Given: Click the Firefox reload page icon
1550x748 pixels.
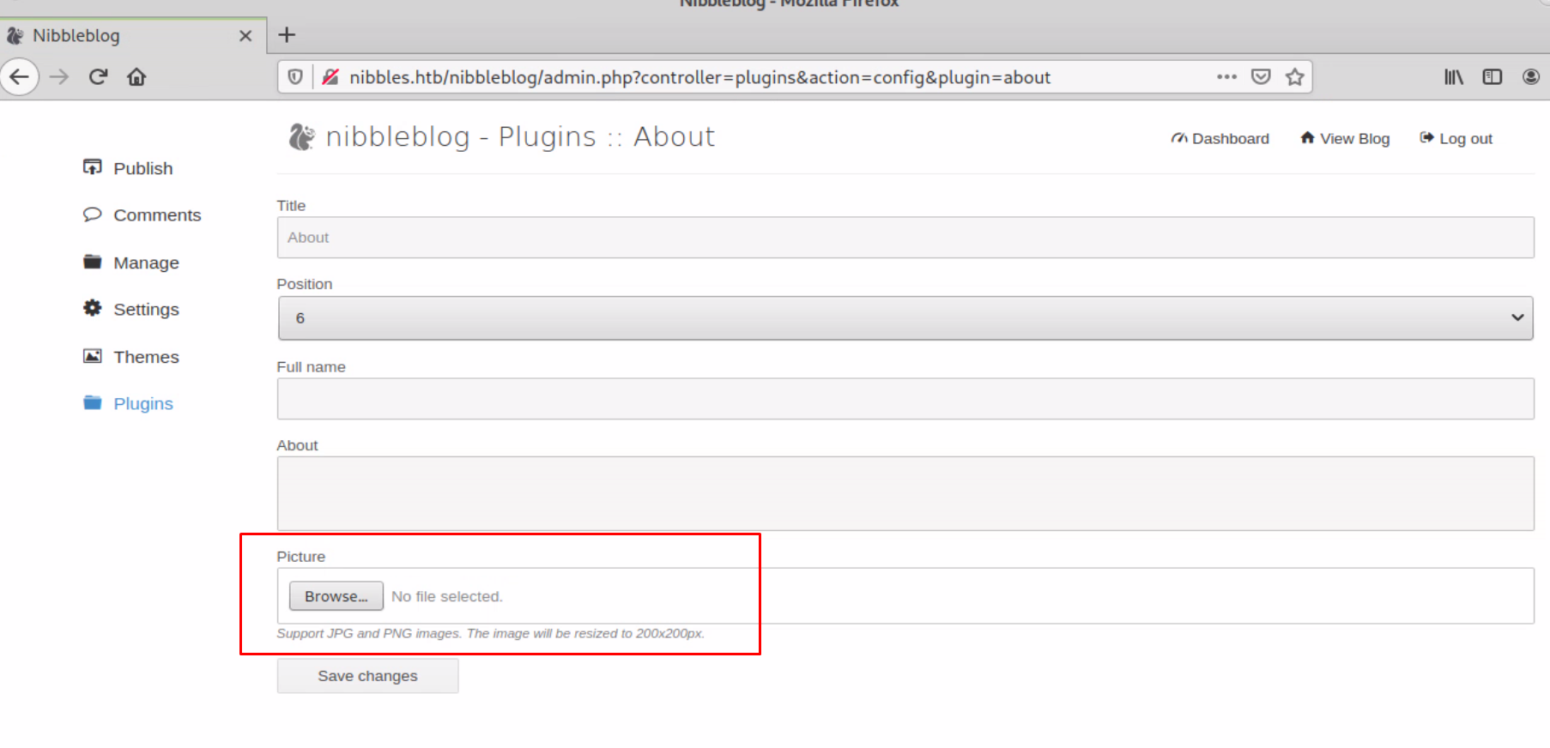Looking at the screenshot, I should (x=98, y=77).
